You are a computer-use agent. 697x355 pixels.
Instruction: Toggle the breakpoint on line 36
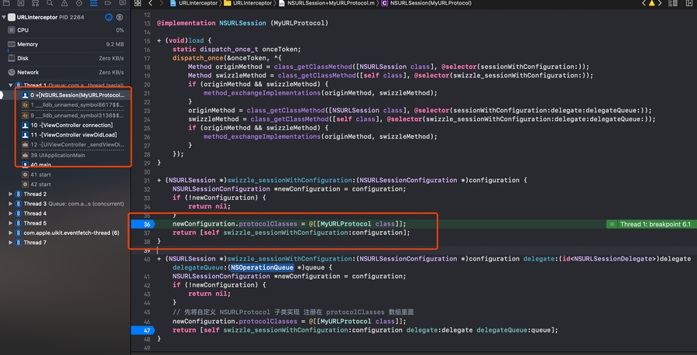click(147, 224)
